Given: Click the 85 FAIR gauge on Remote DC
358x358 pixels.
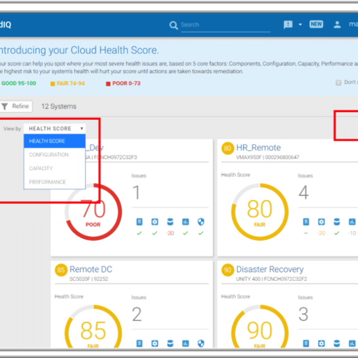Looking at the screenshot, I should (93, 327).
